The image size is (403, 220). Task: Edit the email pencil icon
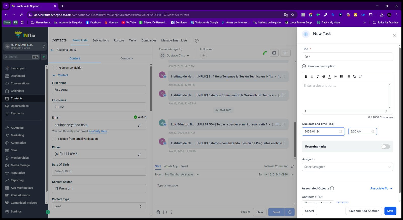click(x=140, y=125)
